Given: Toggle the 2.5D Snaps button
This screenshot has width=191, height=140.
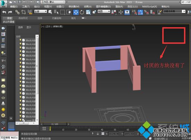Looking at the screenshot, I should [x=134, y=12].
